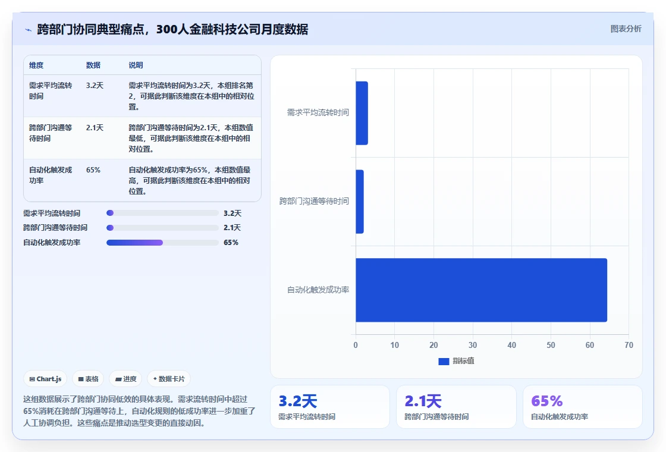Click the 需求平均流转时间 progress bar

click(162, 213)
